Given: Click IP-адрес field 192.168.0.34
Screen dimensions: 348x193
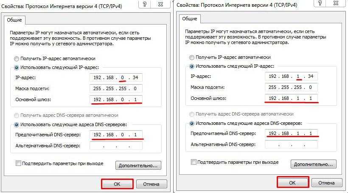Looking at the screenshot, I should (x=116, y=77).
